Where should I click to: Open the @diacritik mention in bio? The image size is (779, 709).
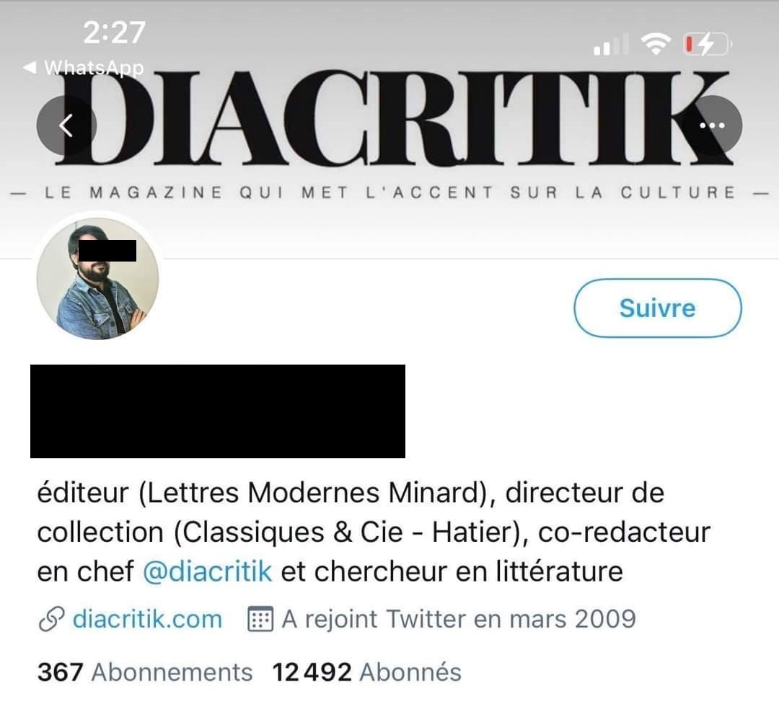pos(207,571)
